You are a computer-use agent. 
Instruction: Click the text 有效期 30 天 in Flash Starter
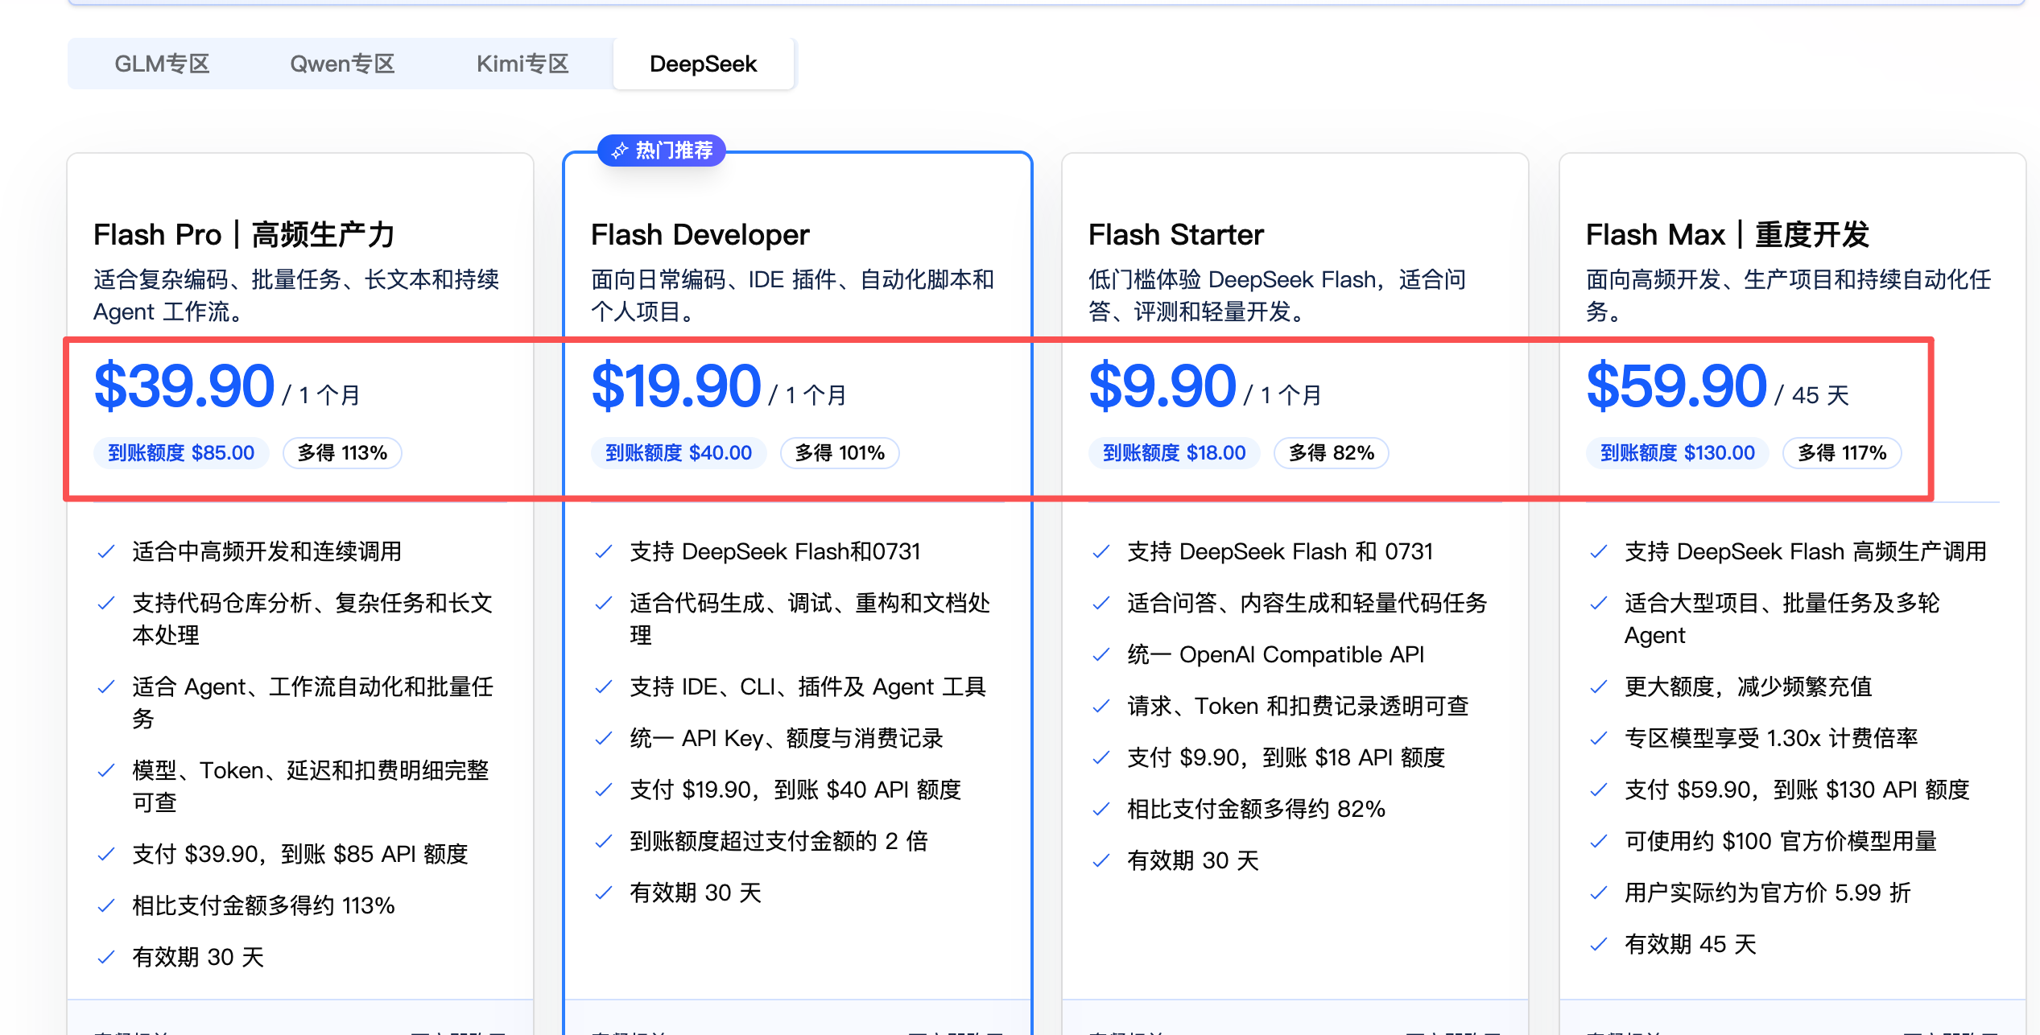click(1193, 860)
